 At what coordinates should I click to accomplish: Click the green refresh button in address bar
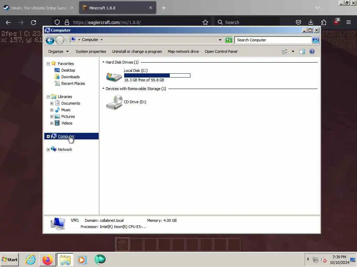coord(229,40)
